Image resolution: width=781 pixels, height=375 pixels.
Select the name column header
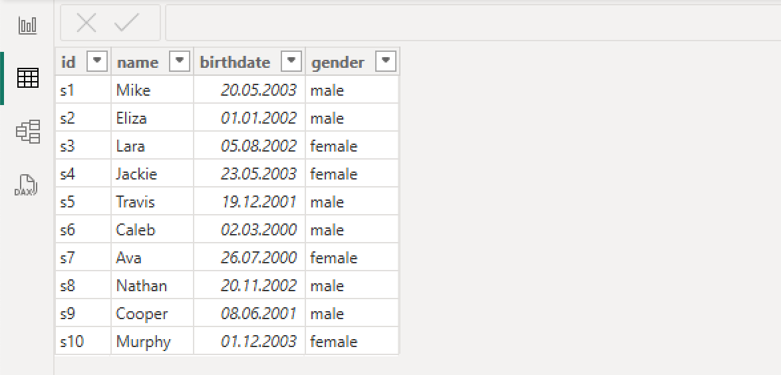coord(152,62)
